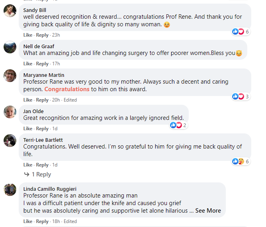Expand Linda's comment with See More
266x227 pixels.
(x=208, y=210)
